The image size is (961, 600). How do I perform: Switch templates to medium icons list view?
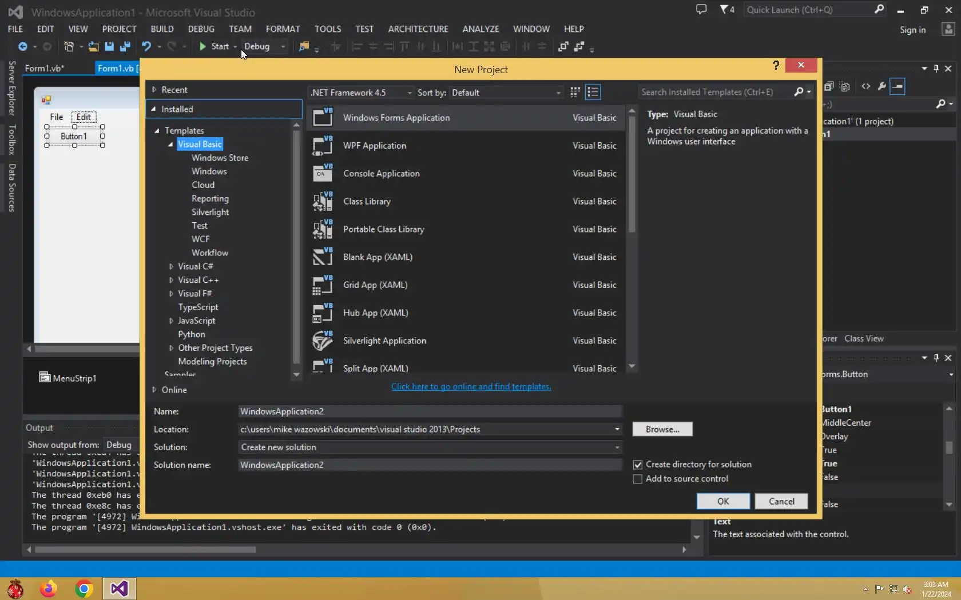tap(593, 92)
